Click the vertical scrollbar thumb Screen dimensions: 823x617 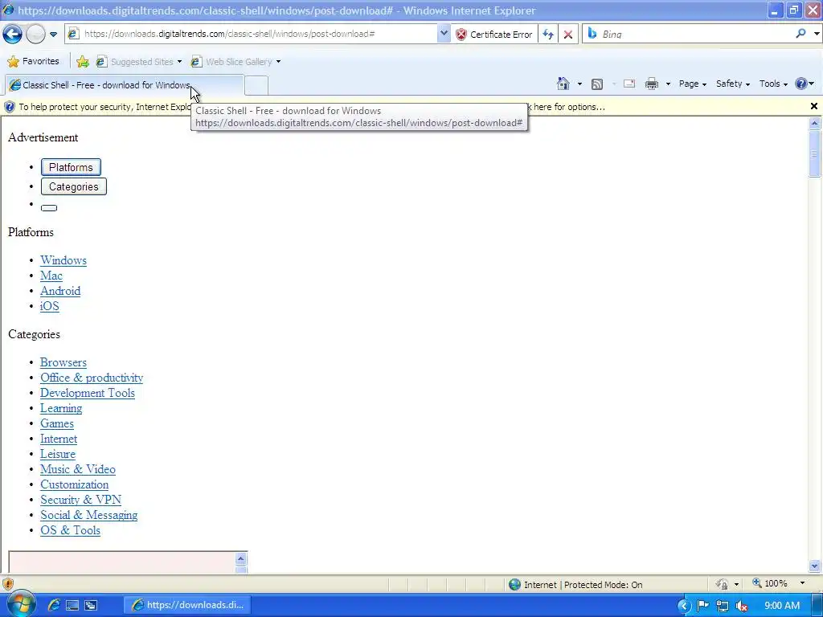pyautogui.click(x=815, y=153)
